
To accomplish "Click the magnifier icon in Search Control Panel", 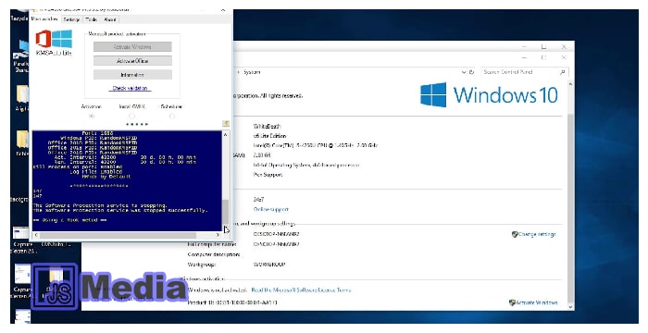I will tap(563, 72).
